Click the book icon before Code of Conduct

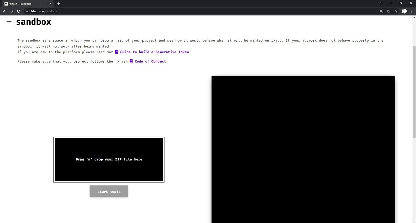tap(131, 61)
